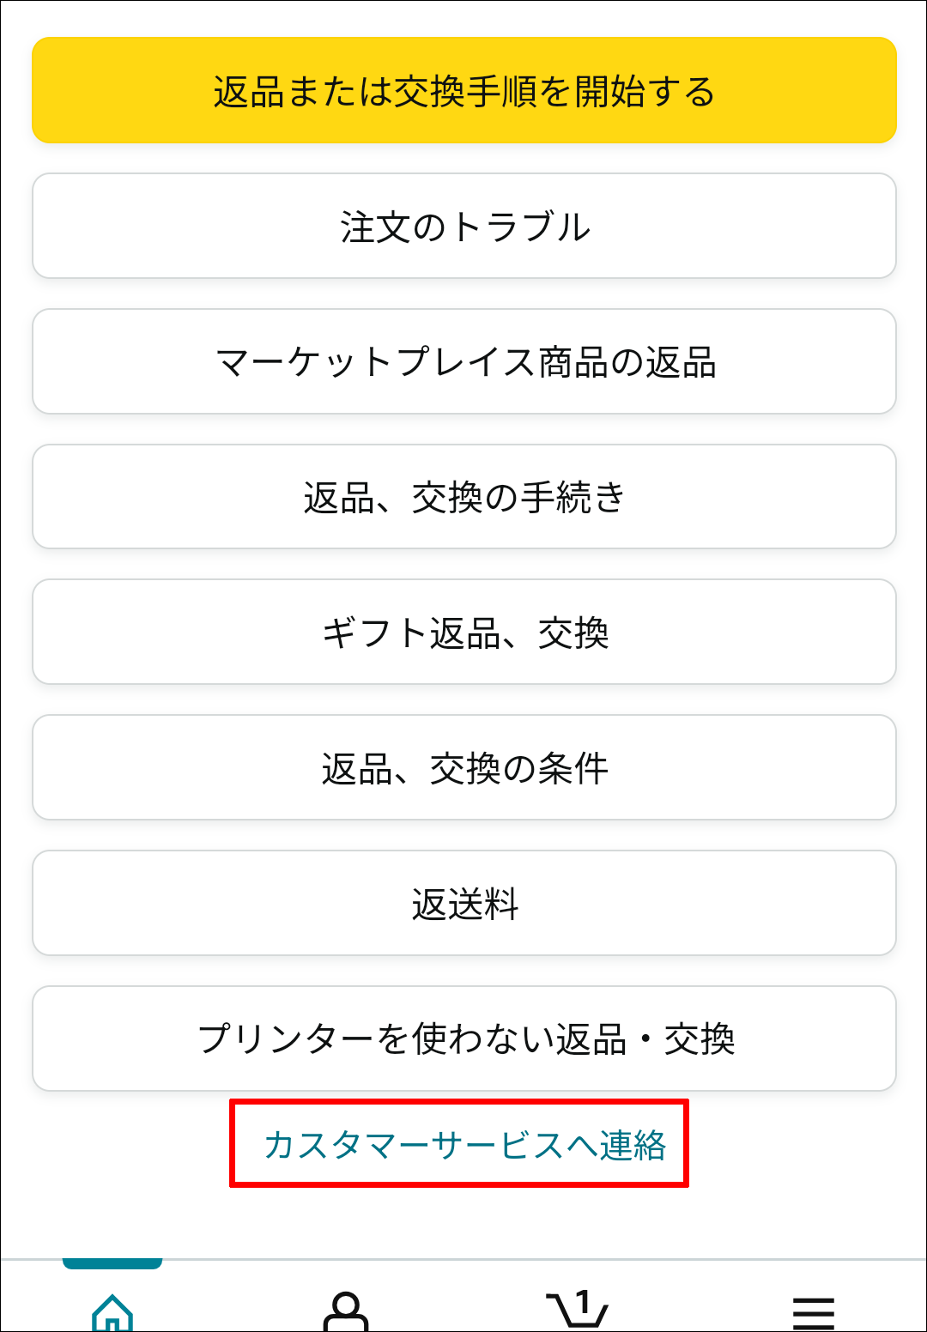Show returns without a printer topic

(x=464, y=1038)
